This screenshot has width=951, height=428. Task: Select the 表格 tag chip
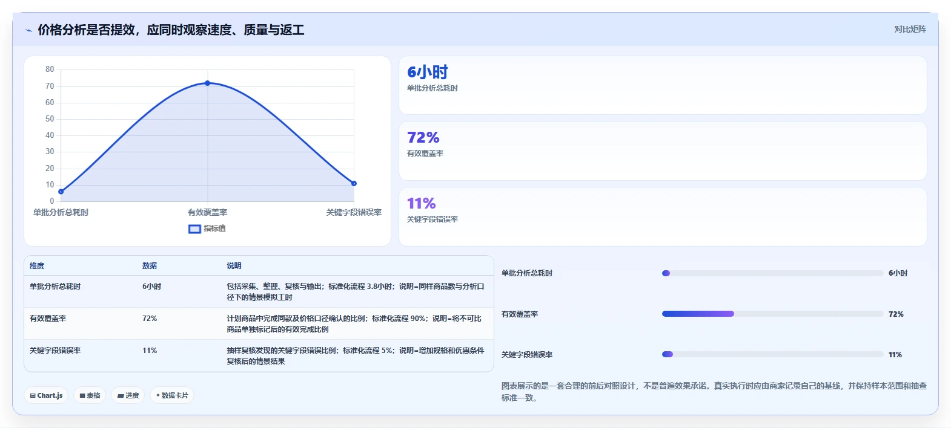pyautogui.click(x=90, y=395)
